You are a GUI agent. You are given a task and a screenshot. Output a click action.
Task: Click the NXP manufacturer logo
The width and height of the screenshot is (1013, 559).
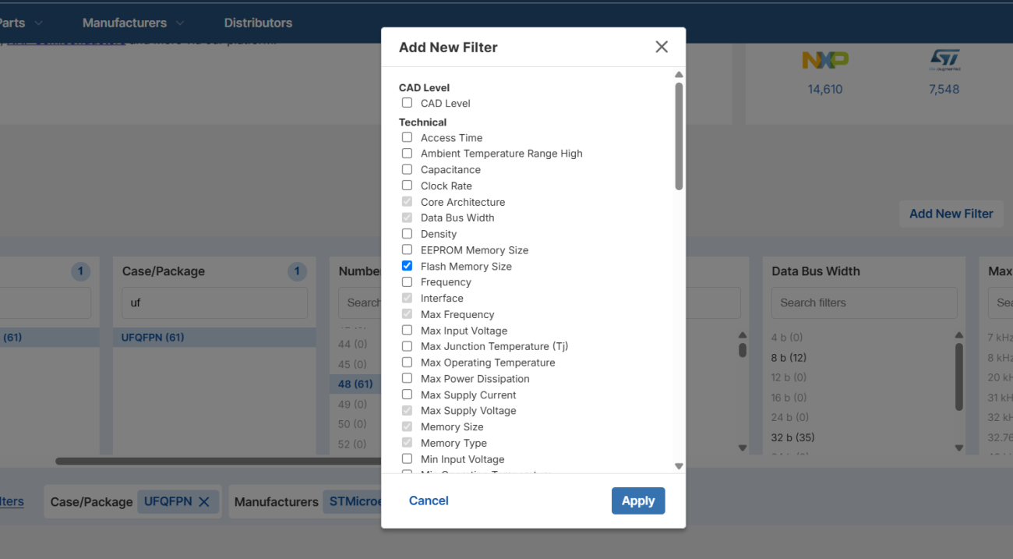click(825, 60)
